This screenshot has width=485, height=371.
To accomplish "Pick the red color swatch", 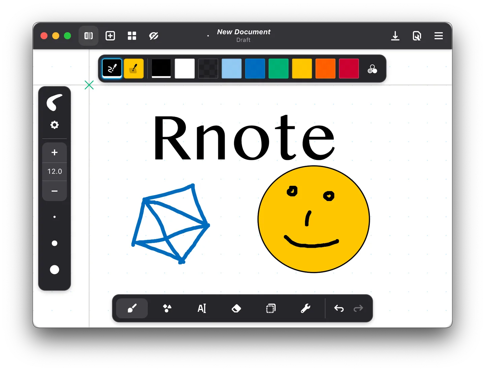I will [349, 68].
